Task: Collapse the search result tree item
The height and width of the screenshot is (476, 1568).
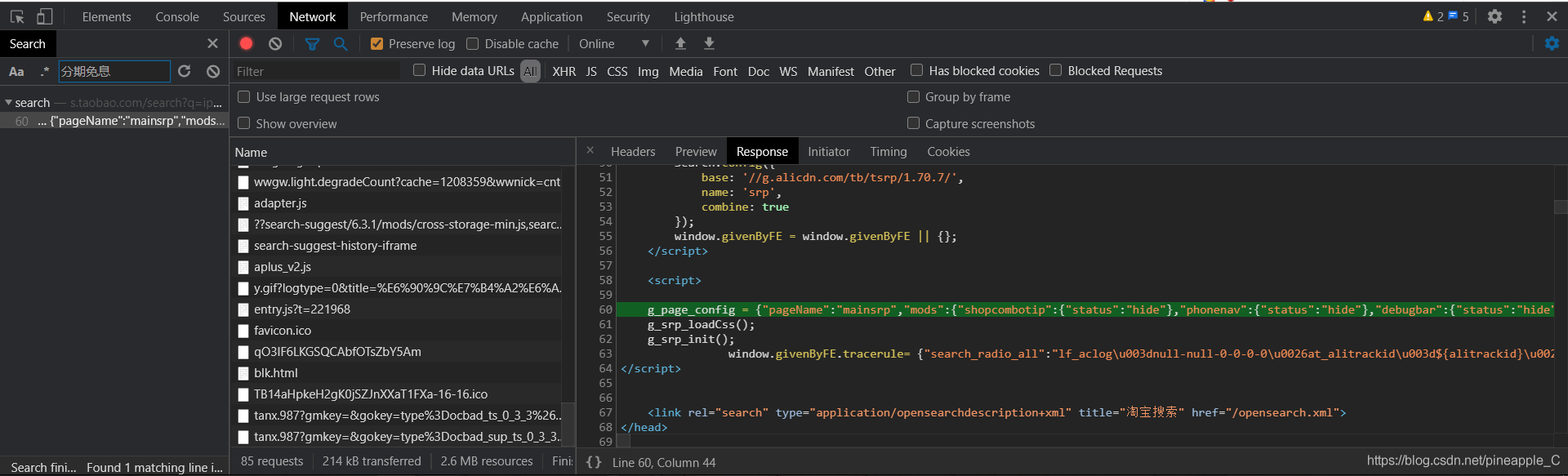Action: pyautogui.click(x=8, y=102)
